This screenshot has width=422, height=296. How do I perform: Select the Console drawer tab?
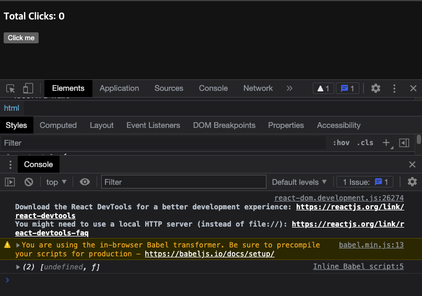click(x=39, y=164)
